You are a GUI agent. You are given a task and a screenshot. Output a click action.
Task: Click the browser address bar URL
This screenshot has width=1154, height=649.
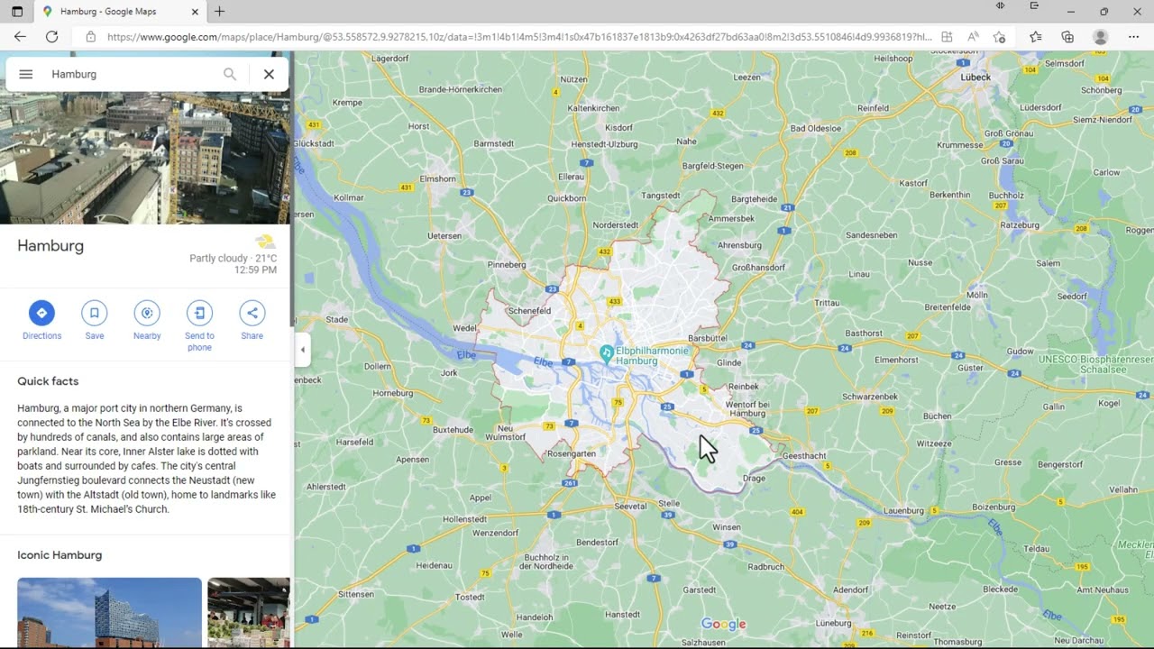tap(519, 37)
